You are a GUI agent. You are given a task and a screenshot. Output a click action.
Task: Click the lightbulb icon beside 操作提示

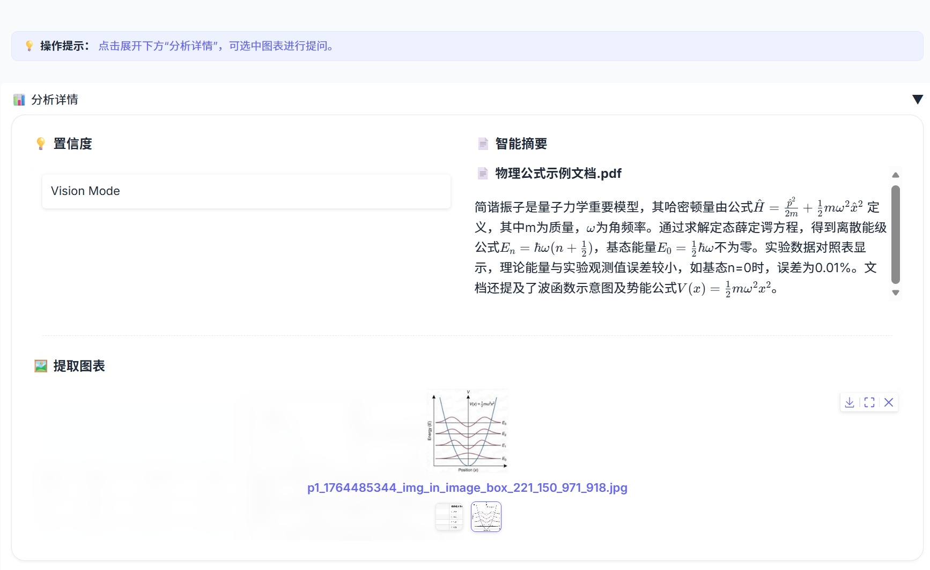point(29,46)
